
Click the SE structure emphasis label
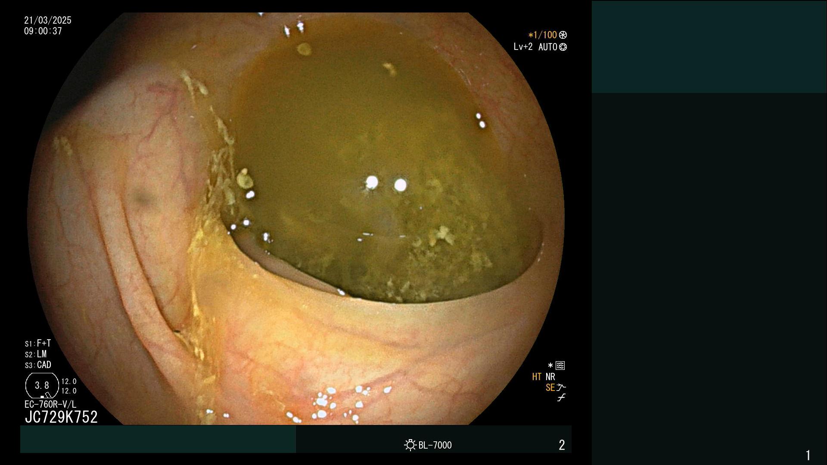550,387
